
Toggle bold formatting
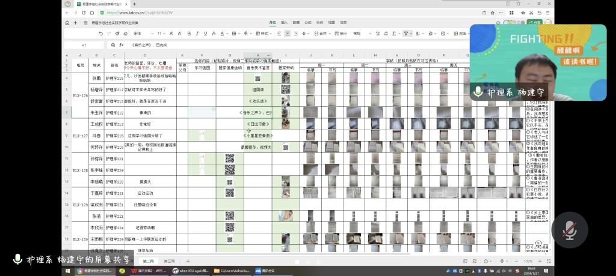tap(189, 34)
